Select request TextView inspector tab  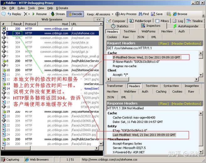tap(130, 31)
